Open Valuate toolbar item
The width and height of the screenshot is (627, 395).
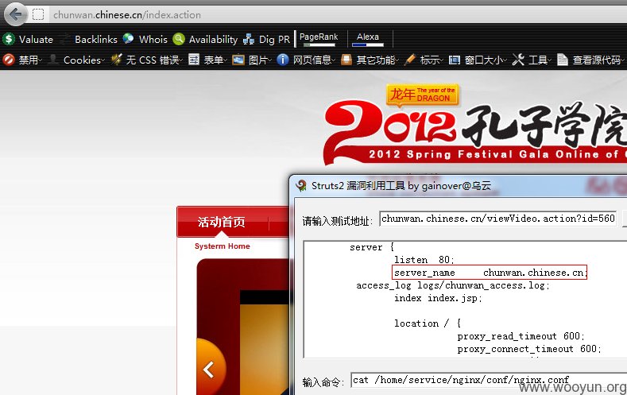pos(36,39)
